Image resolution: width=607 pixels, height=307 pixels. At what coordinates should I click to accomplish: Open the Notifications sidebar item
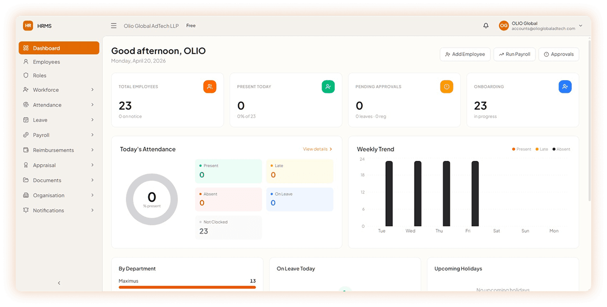[x=59, y=211]
